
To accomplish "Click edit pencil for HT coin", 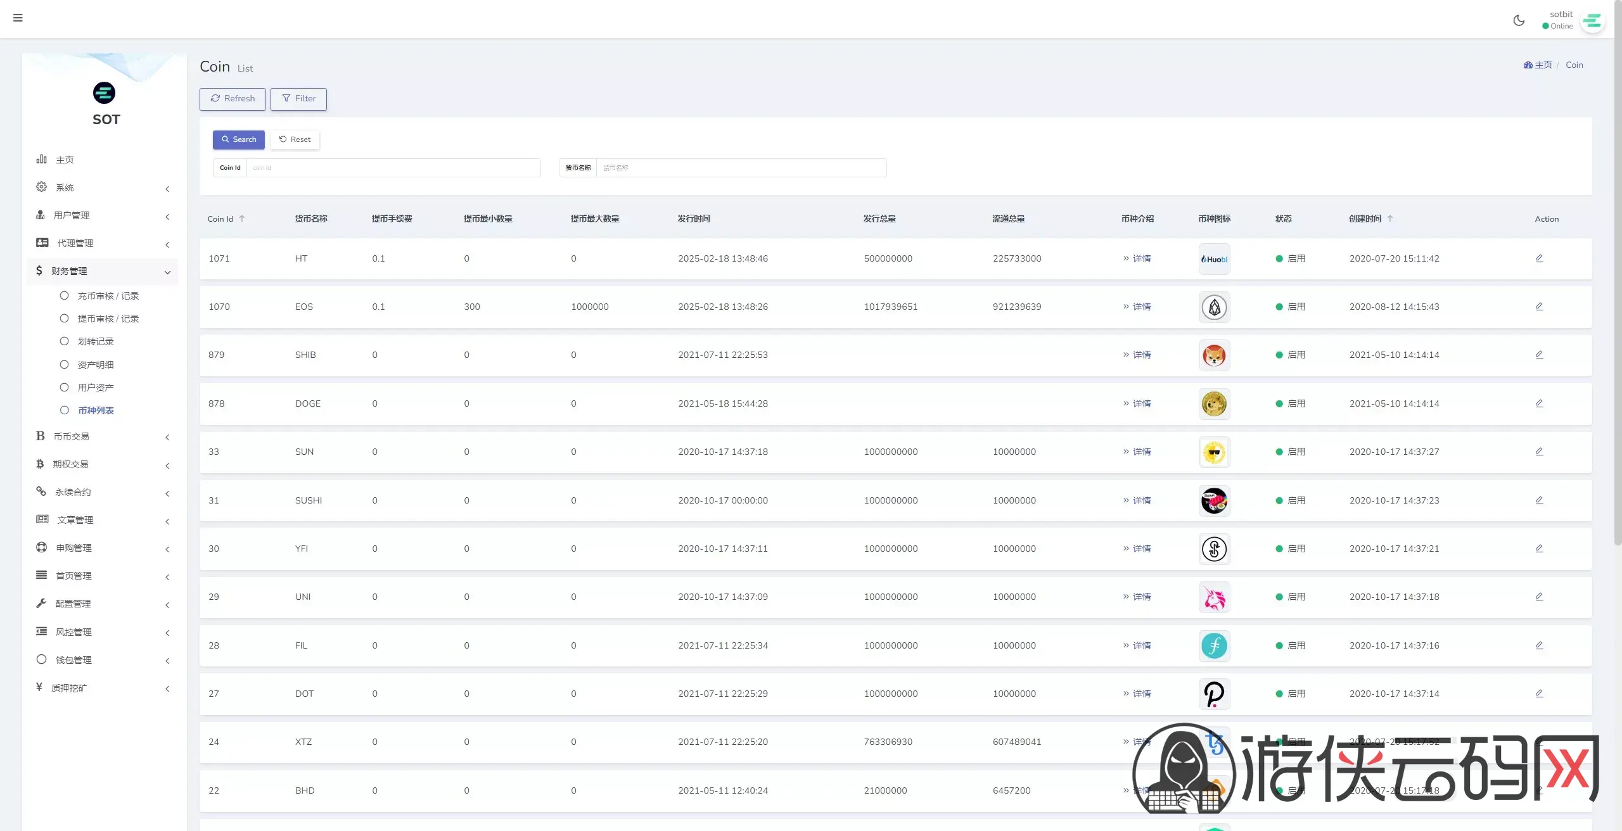I will 1539,258.
